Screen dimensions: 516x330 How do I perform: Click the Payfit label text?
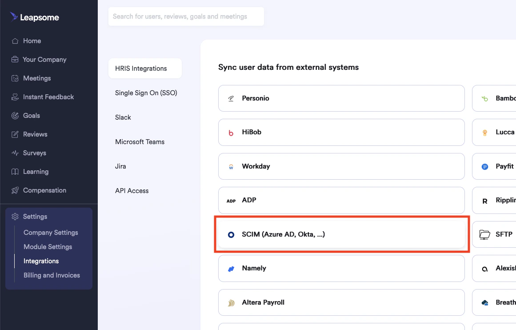point(504,166)
